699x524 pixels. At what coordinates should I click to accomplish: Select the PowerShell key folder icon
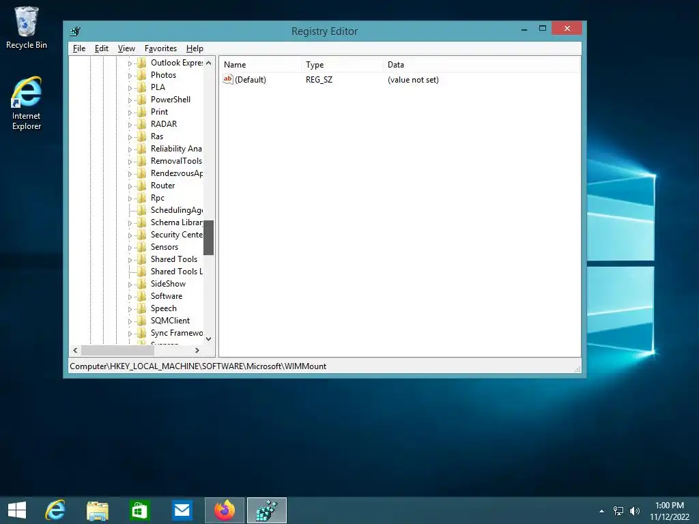click(x=142, y=100)
